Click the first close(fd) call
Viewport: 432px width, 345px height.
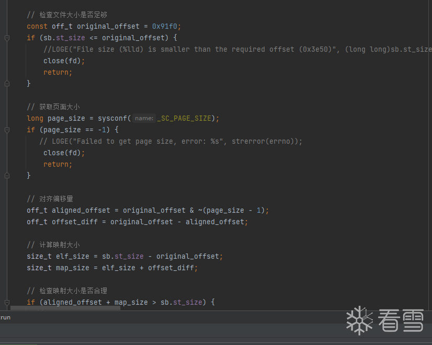coord(64,61)
